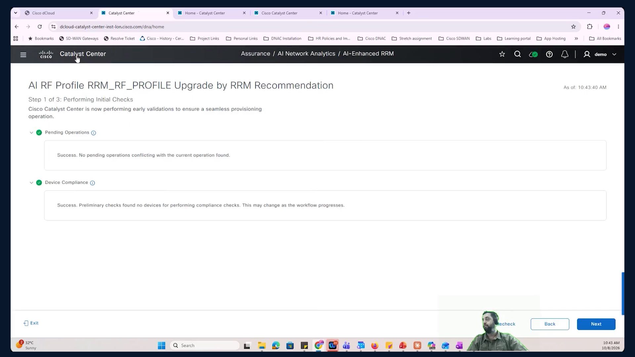Expand the hidden bookmarks overflow chevron

coord(576,39)
